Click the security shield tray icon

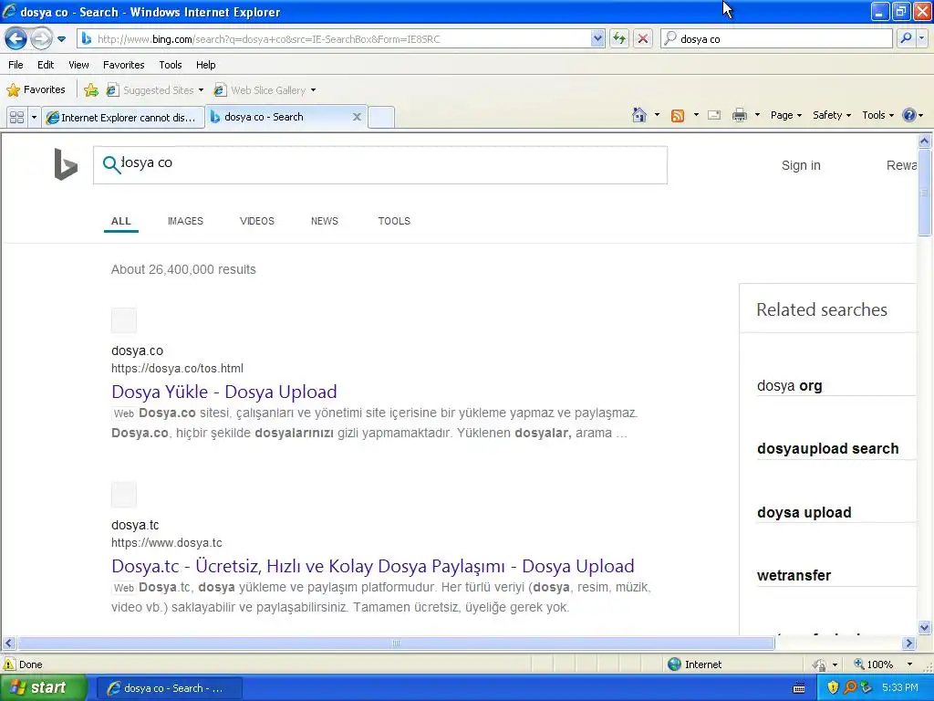832,688
